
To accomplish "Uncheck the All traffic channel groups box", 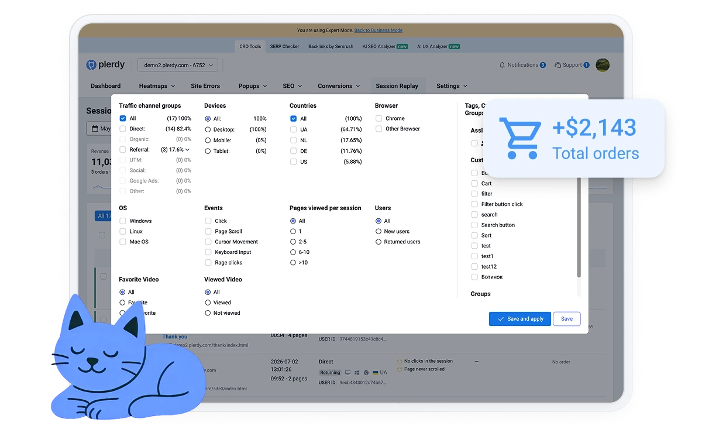I will point(123,118).
